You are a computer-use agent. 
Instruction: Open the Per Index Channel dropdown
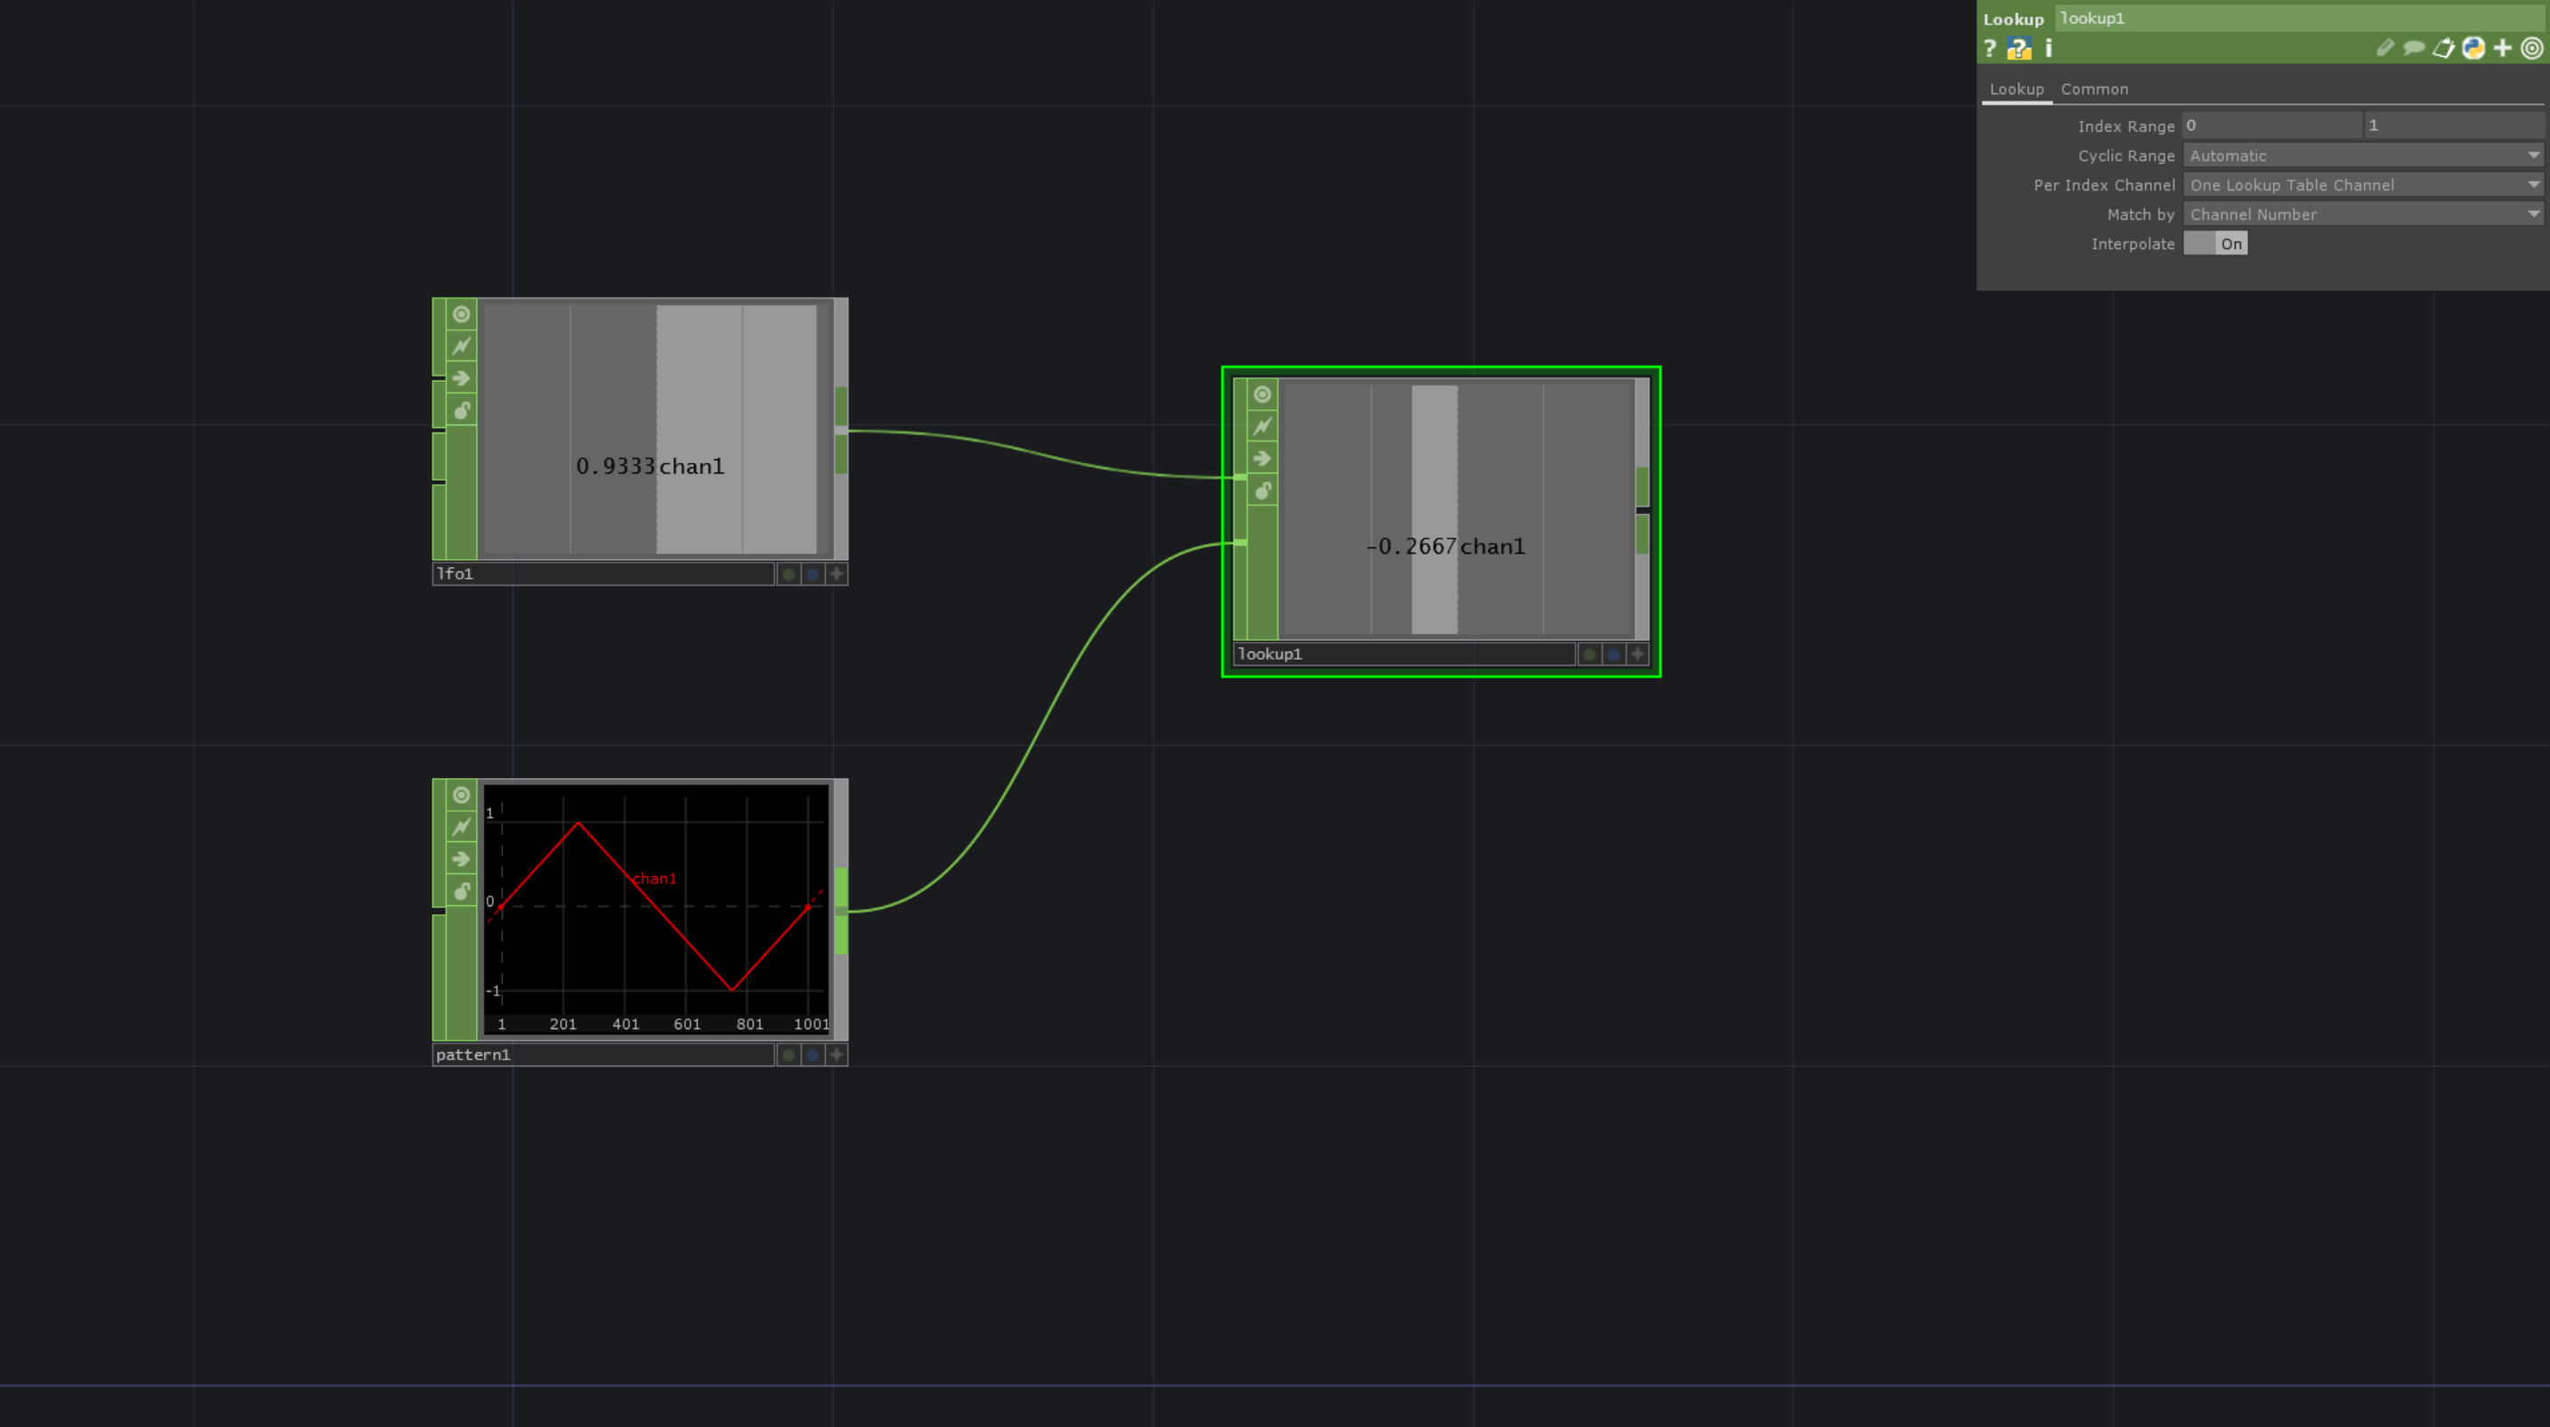tap(2362, 185)
